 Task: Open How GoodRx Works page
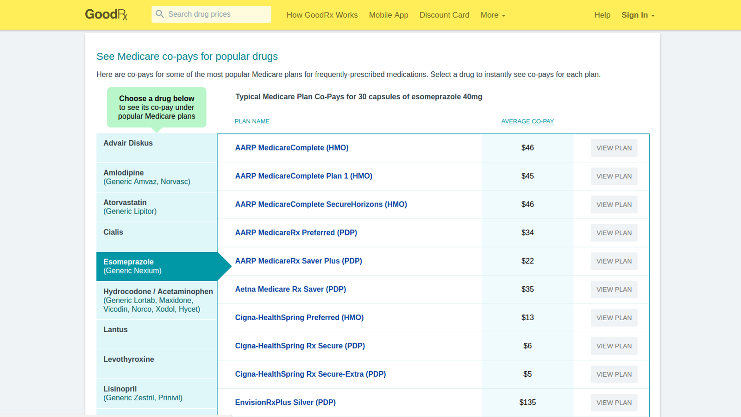point(322,15)
